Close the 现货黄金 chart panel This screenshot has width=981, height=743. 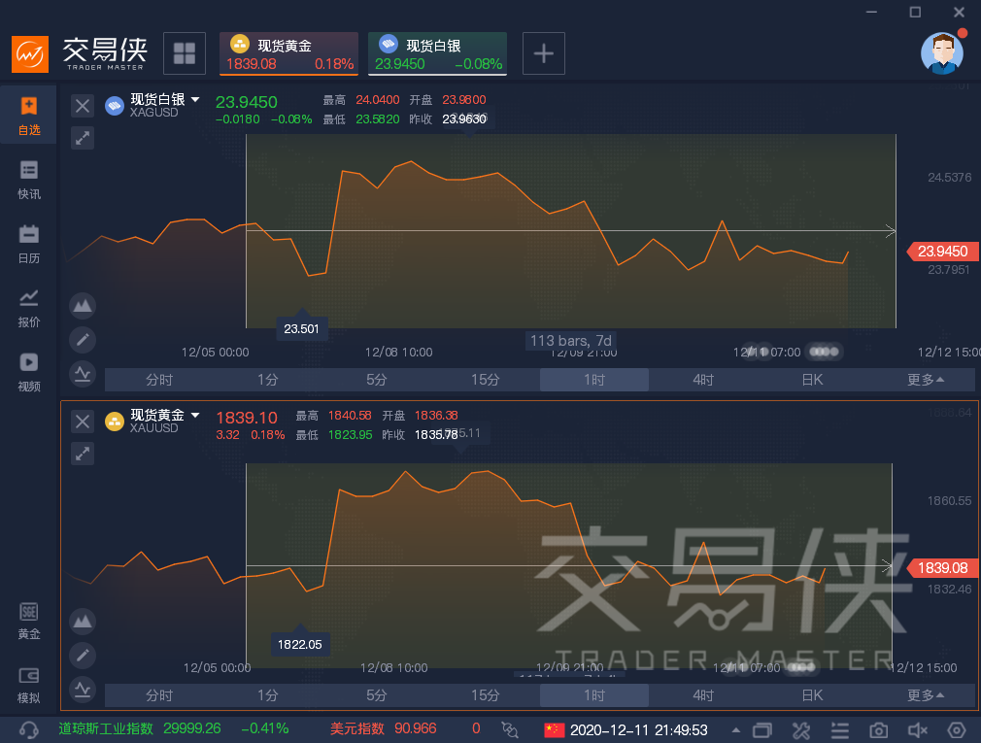pyautogui.click(x=82, y=421)
